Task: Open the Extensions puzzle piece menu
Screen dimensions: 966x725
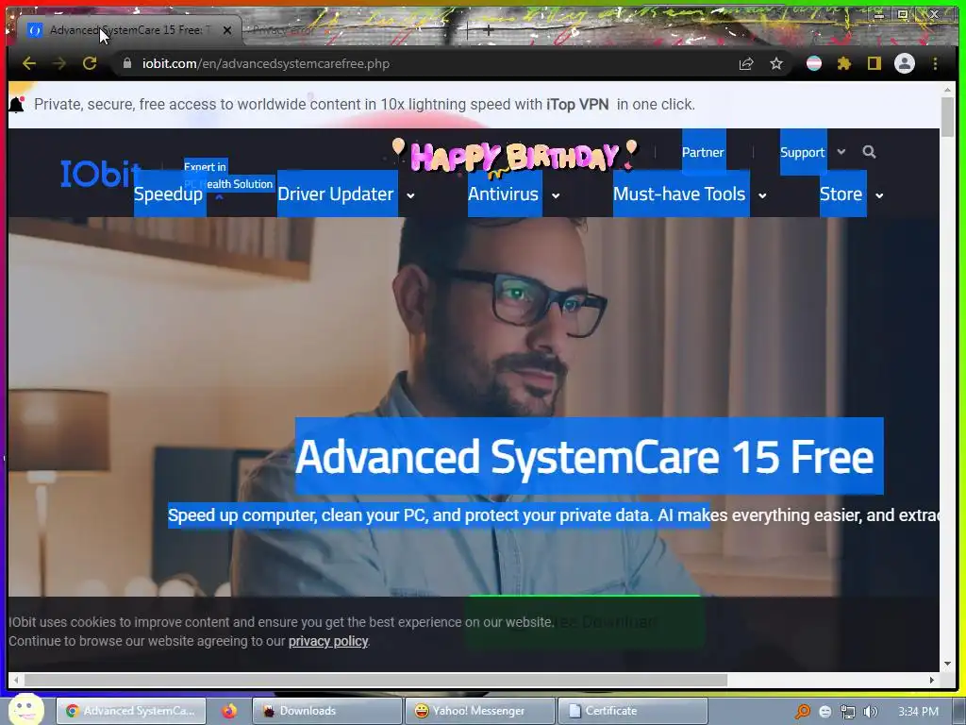Action: coord(844,63)
